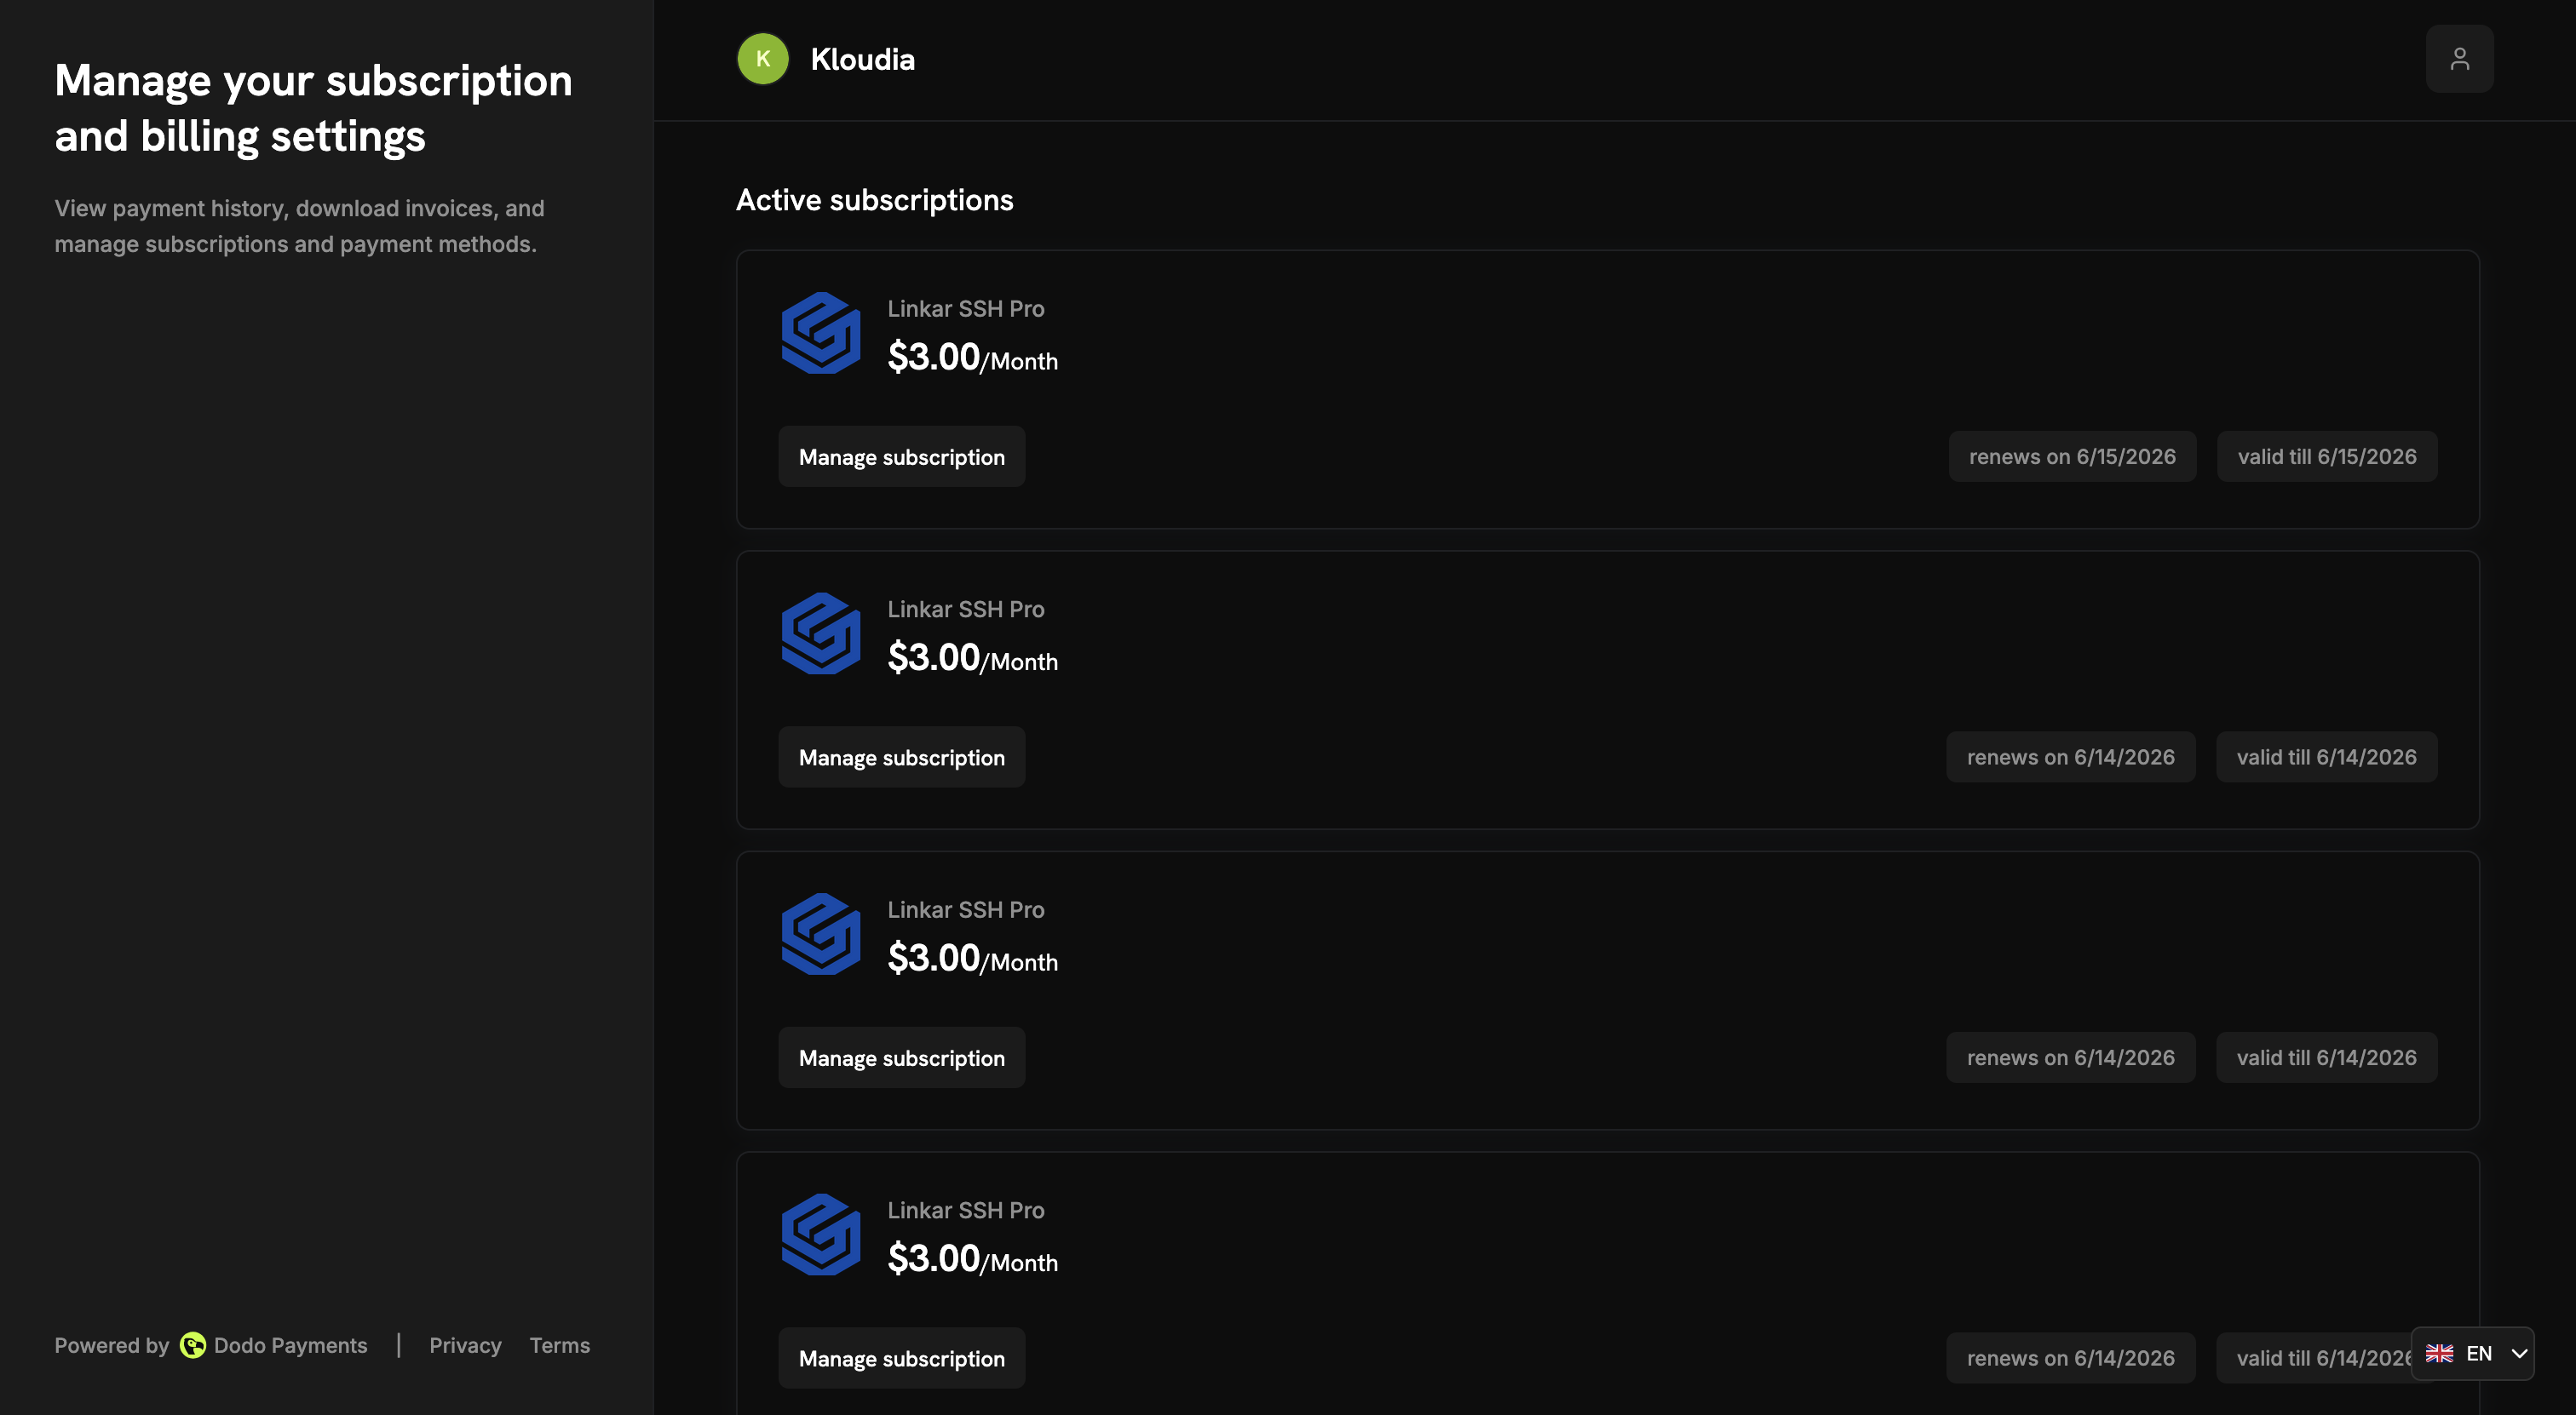
Task: Click the UK flag language icon
Action: [2439, 1353]
